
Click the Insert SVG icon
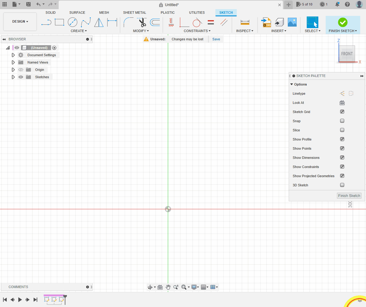click(266, 22)
